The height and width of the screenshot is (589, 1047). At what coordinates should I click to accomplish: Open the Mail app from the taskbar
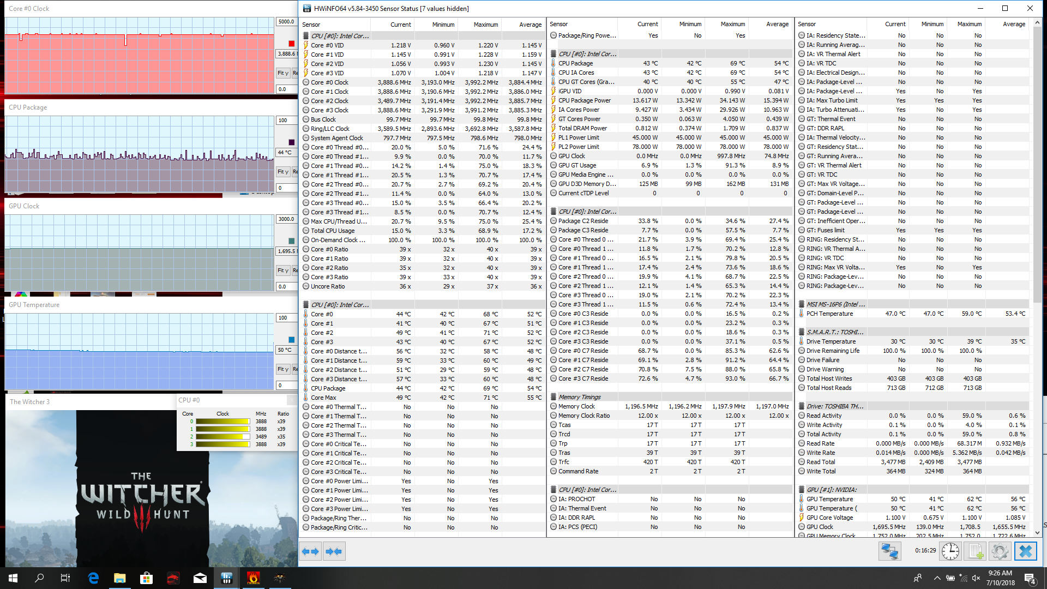(200, 578)
